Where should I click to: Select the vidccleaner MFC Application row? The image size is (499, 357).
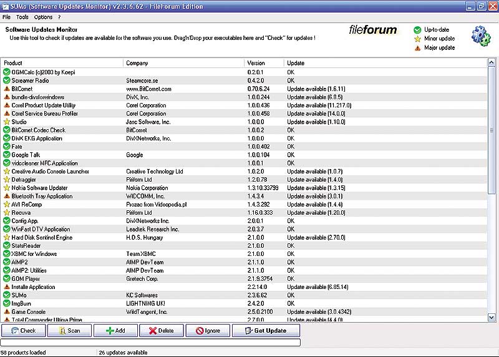click(x=244, y=163)
